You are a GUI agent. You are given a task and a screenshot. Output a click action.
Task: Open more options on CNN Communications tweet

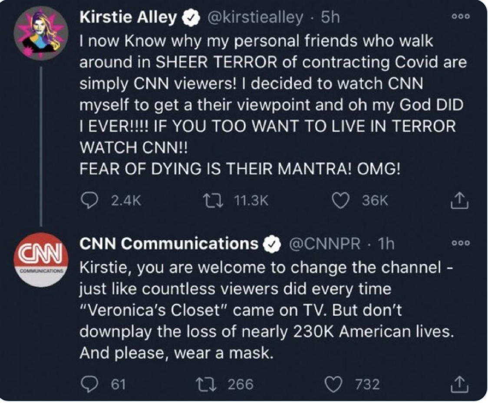click(461, 243)
